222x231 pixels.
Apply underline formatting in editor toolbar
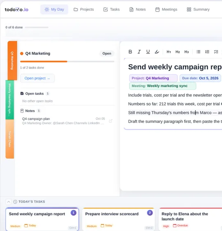point(148,52)
